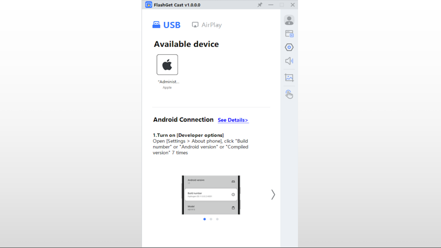The height and width of the screenshot is (248, 441).
Task: Expand Android connection details
Action: 233,120
